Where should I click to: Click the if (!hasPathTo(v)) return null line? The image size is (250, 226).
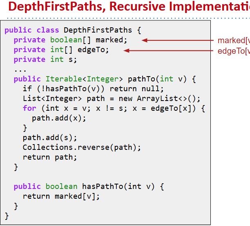click(x=93, y=89)
